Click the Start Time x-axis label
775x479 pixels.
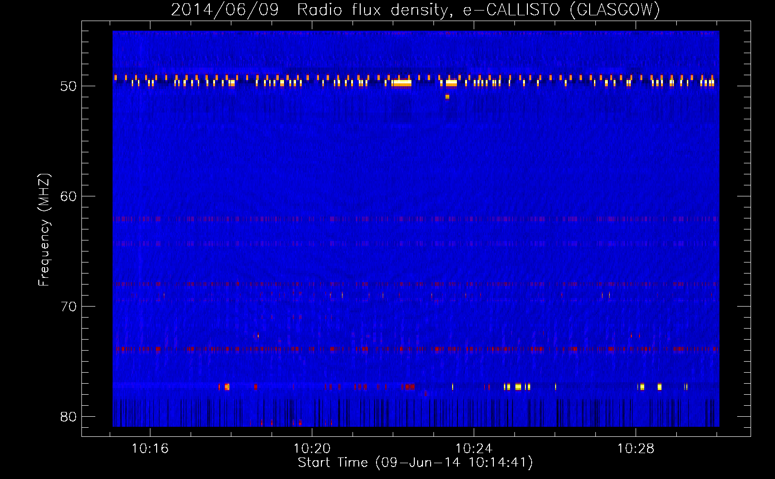[415, 463]
